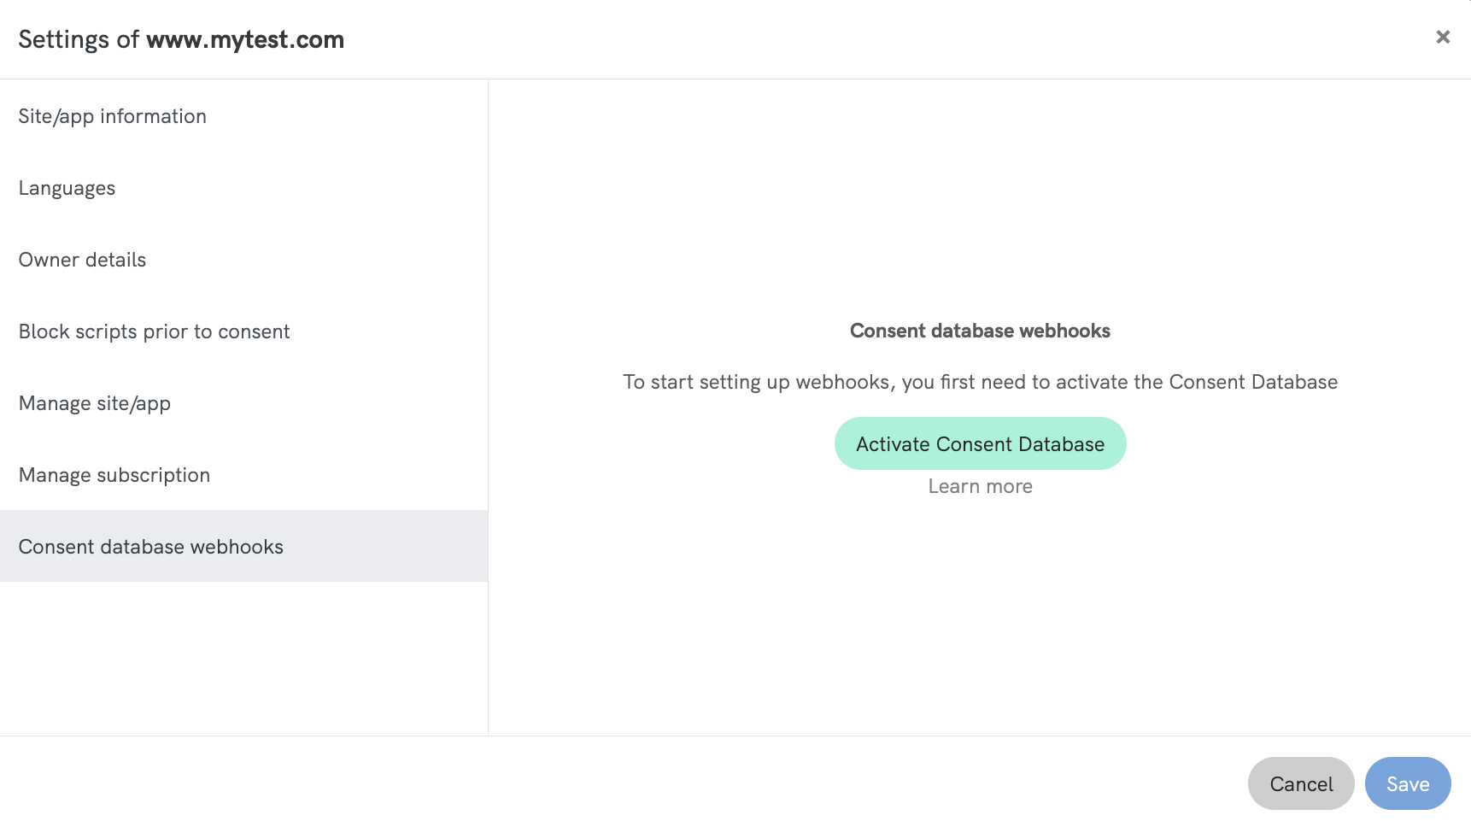This screenshot has width=1471, height=827.
Task: Click the empty sidebar area below the webhooks item
Action: click(x=243, y=658)
